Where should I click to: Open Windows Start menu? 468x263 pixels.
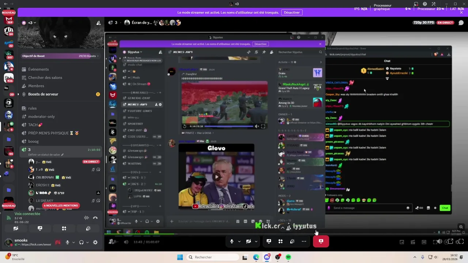click(x=180, y=257)
